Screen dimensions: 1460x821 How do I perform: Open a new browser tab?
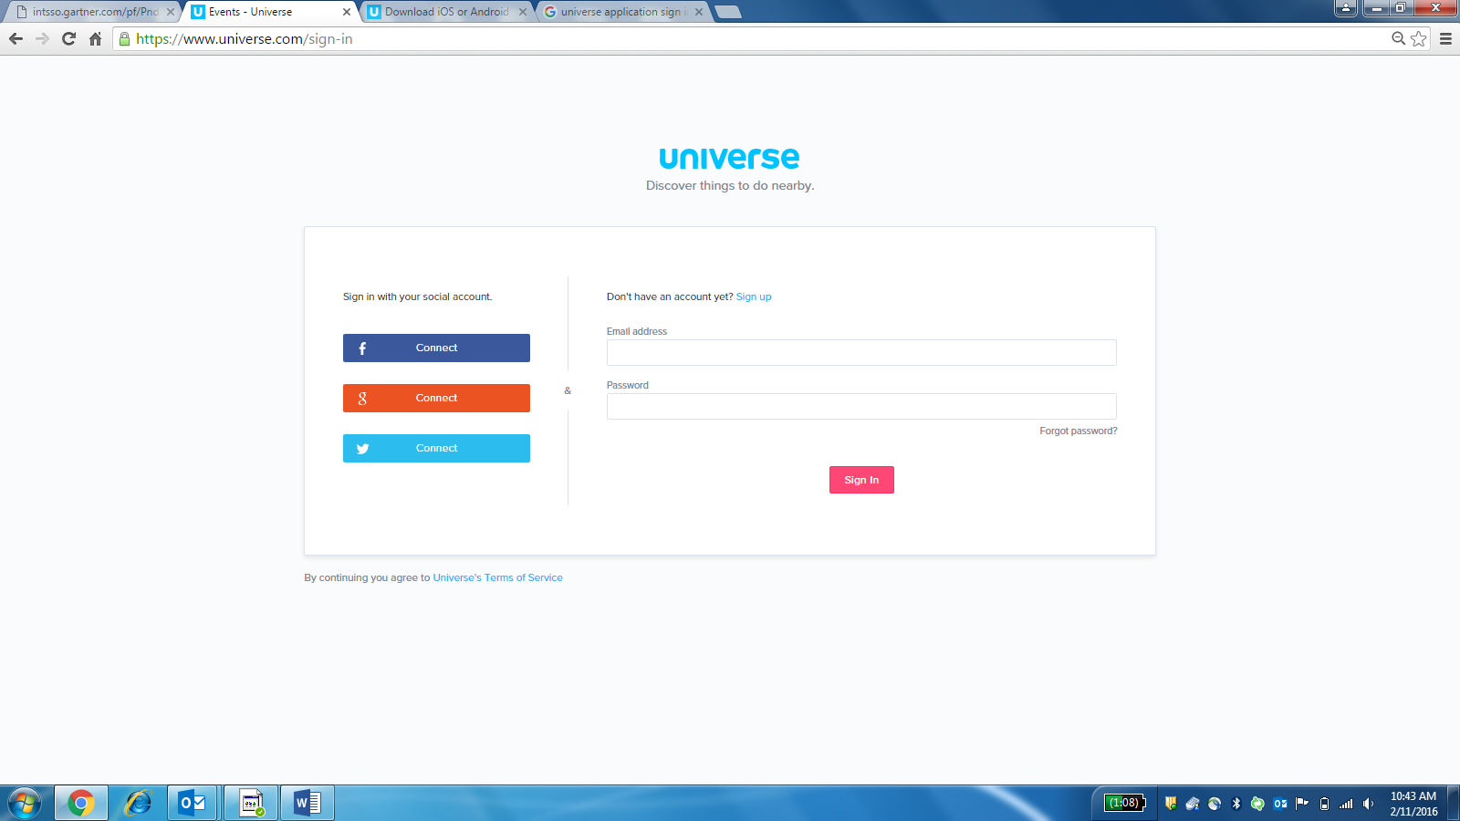[x=728, y=12]
